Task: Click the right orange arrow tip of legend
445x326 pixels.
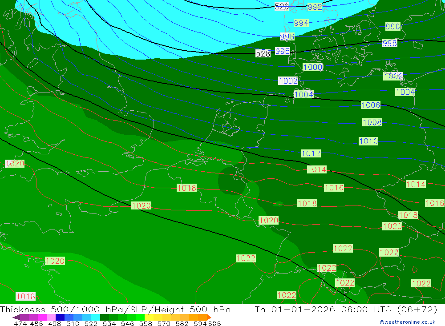Action: coord(209,317)
